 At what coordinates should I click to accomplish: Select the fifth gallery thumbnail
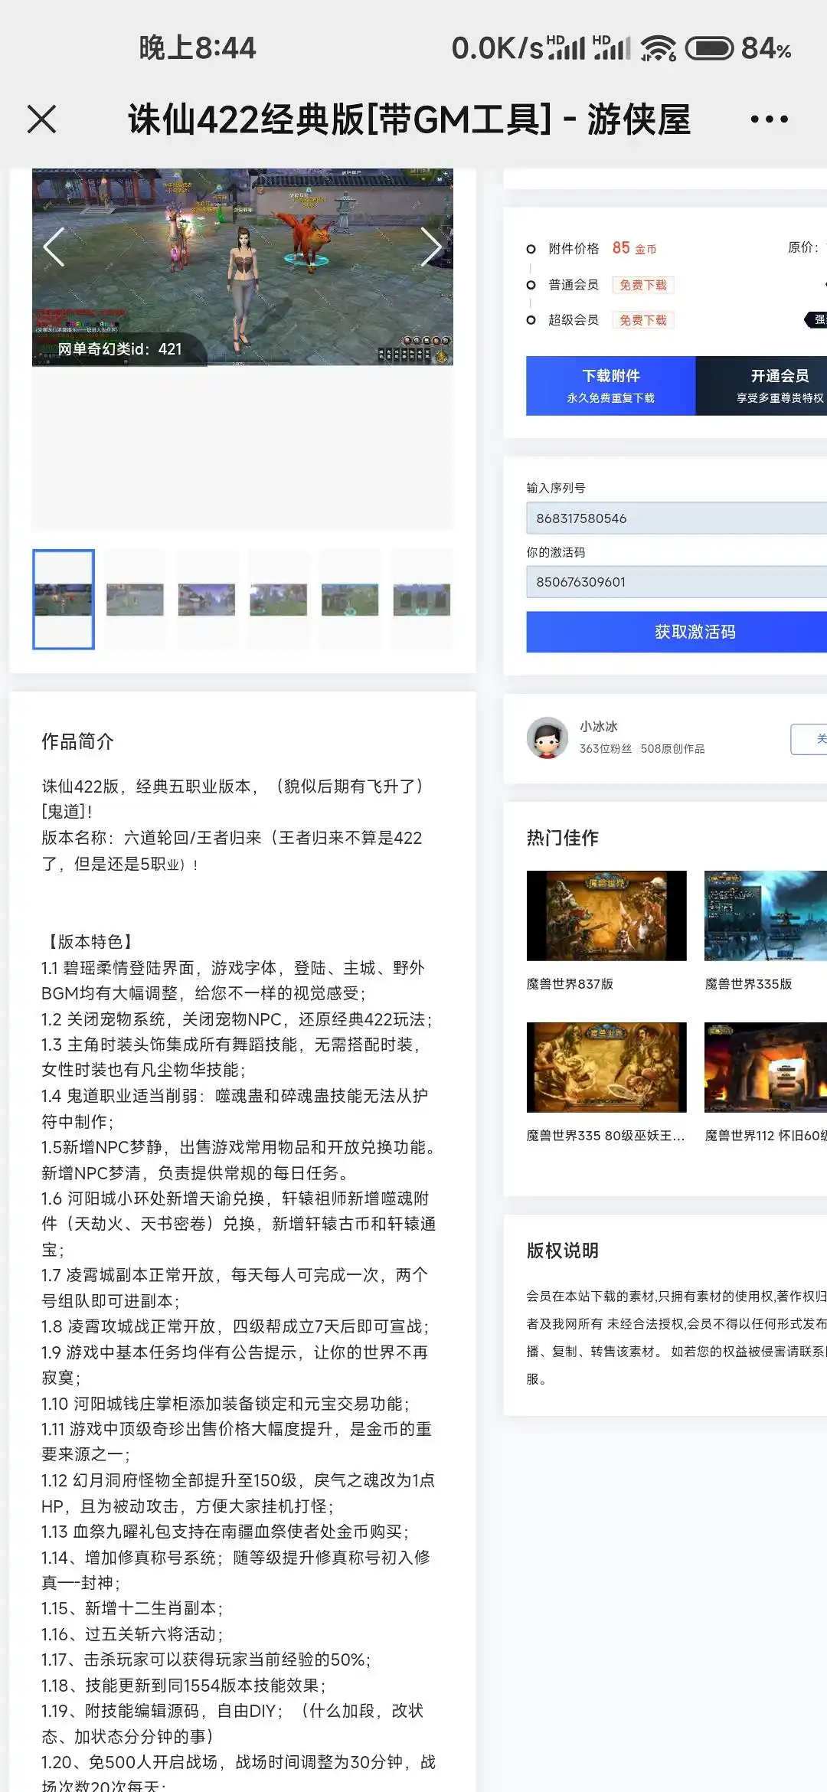(350, 600)
